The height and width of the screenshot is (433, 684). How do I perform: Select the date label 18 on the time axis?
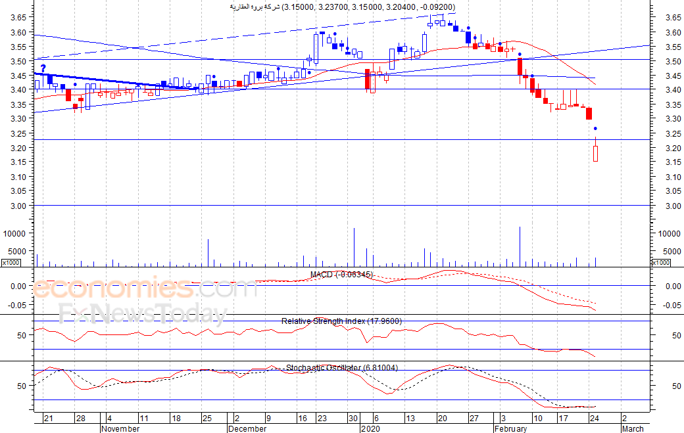(176, 418)
